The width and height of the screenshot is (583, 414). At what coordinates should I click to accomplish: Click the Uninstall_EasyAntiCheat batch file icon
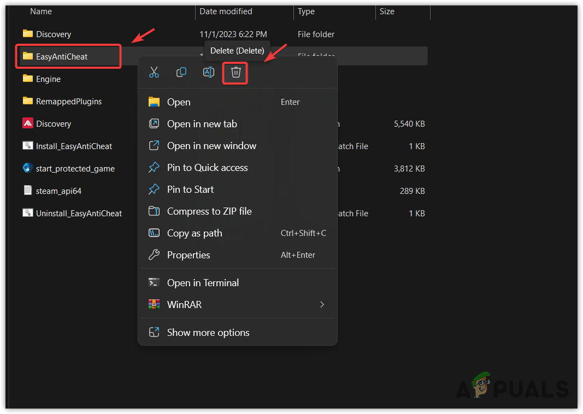pyautogui.click(x=28, y=213)
